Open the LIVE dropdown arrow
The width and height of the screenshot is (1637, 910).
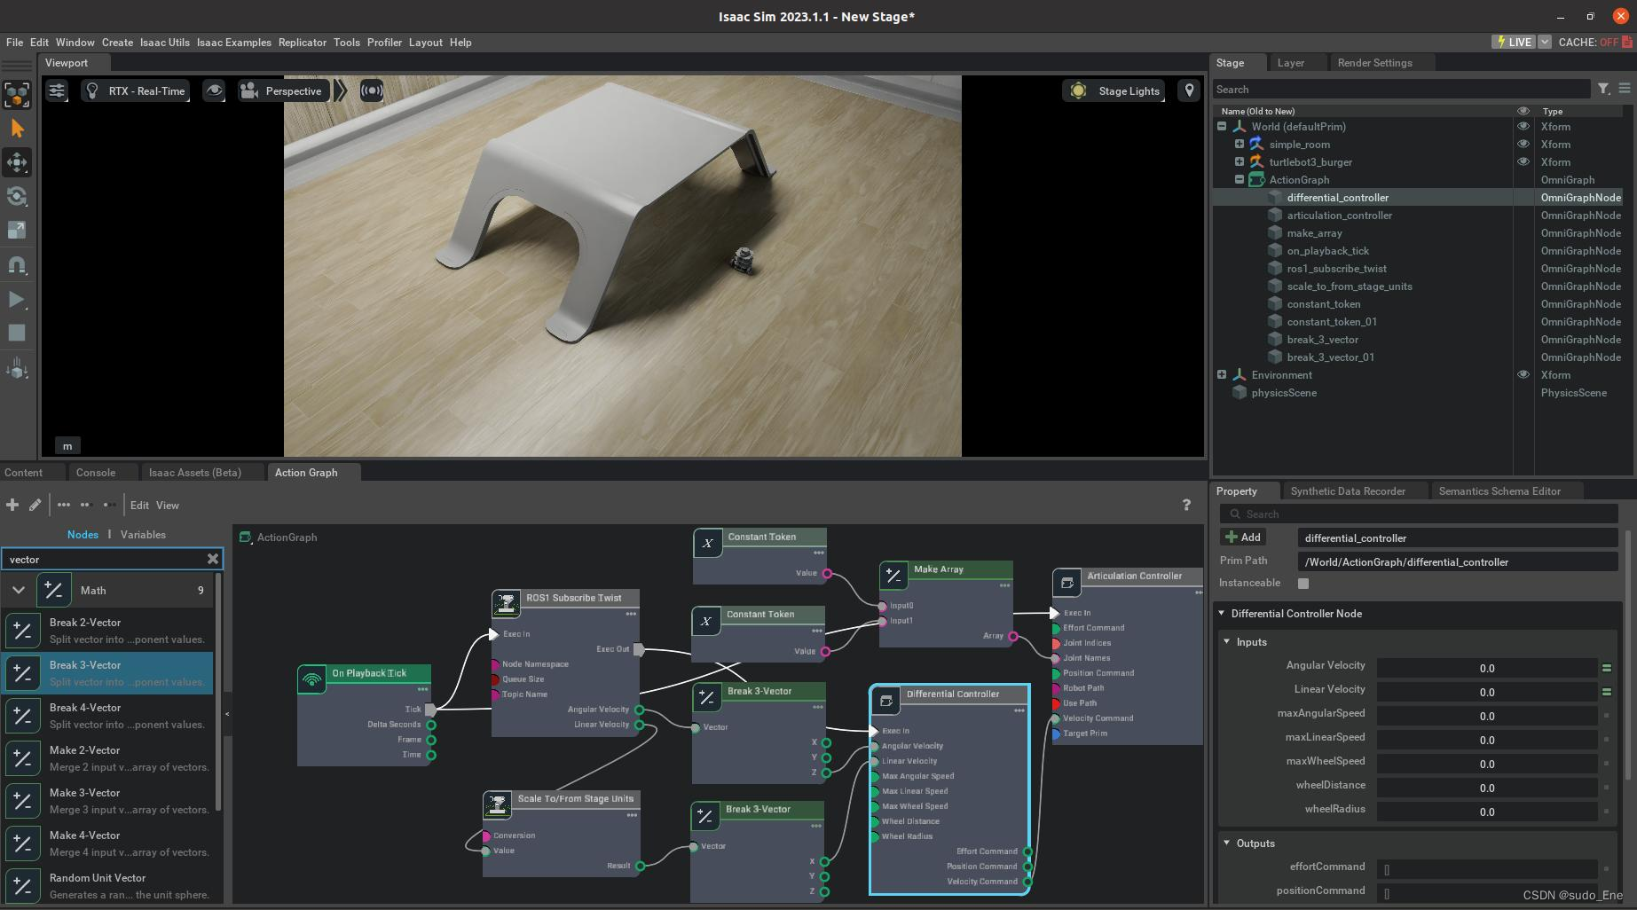1545,42
